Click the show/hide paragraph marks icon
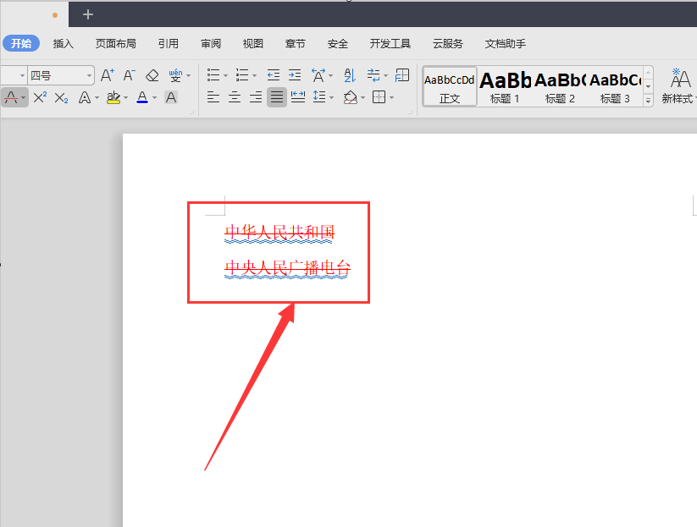The height and width of the screenshot is (527, 697). point(373,75)
